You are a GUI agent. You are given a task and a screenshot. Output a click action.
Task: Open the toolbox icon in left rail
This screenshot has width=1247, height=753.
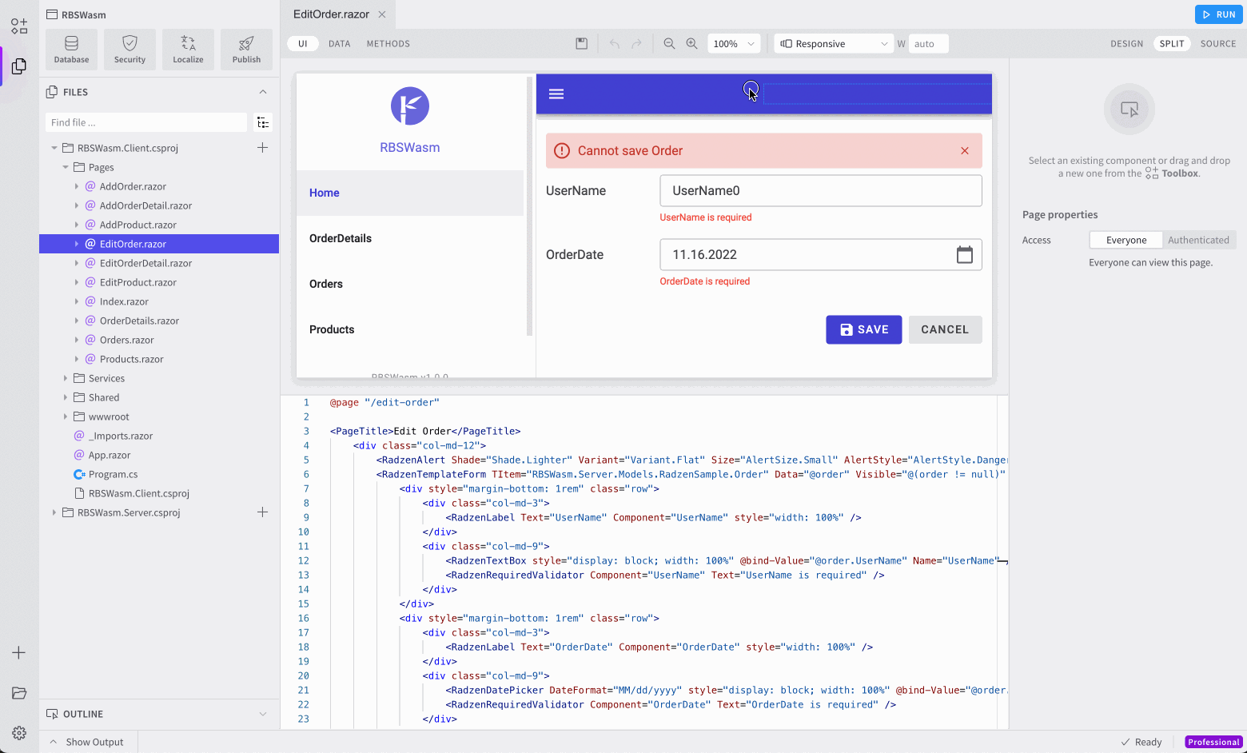point(19,26)
